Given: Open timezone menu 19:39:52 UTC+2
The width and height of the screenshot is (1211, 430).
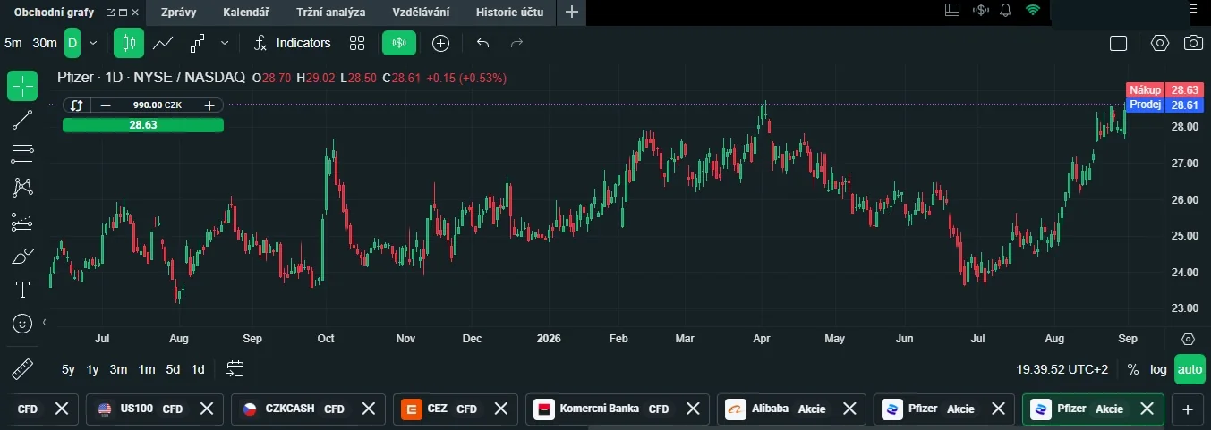Looking at the screenshot, I should coord(1062,369).
